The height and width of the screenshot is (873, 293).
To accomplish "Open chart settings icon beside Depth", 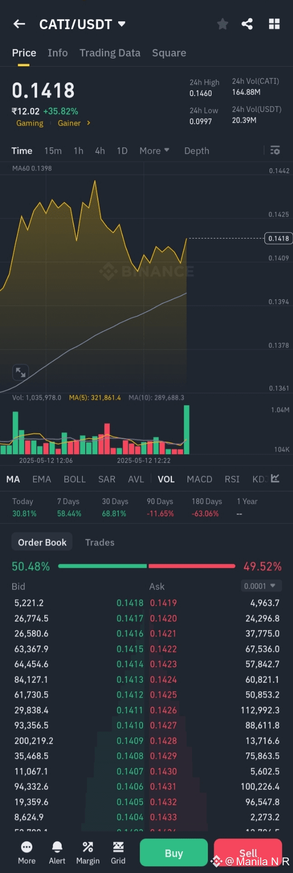I will coord(275,150).
